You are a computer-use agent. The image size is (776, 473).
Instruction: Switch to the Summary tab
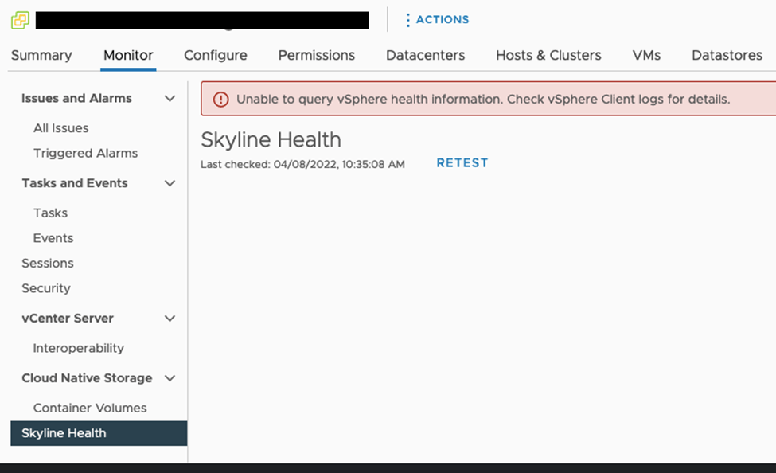[41, 55]
